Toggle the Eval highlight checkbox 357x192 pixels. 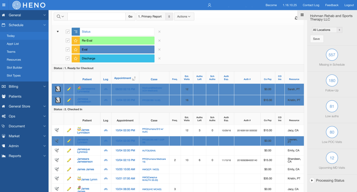pos(68,49)
